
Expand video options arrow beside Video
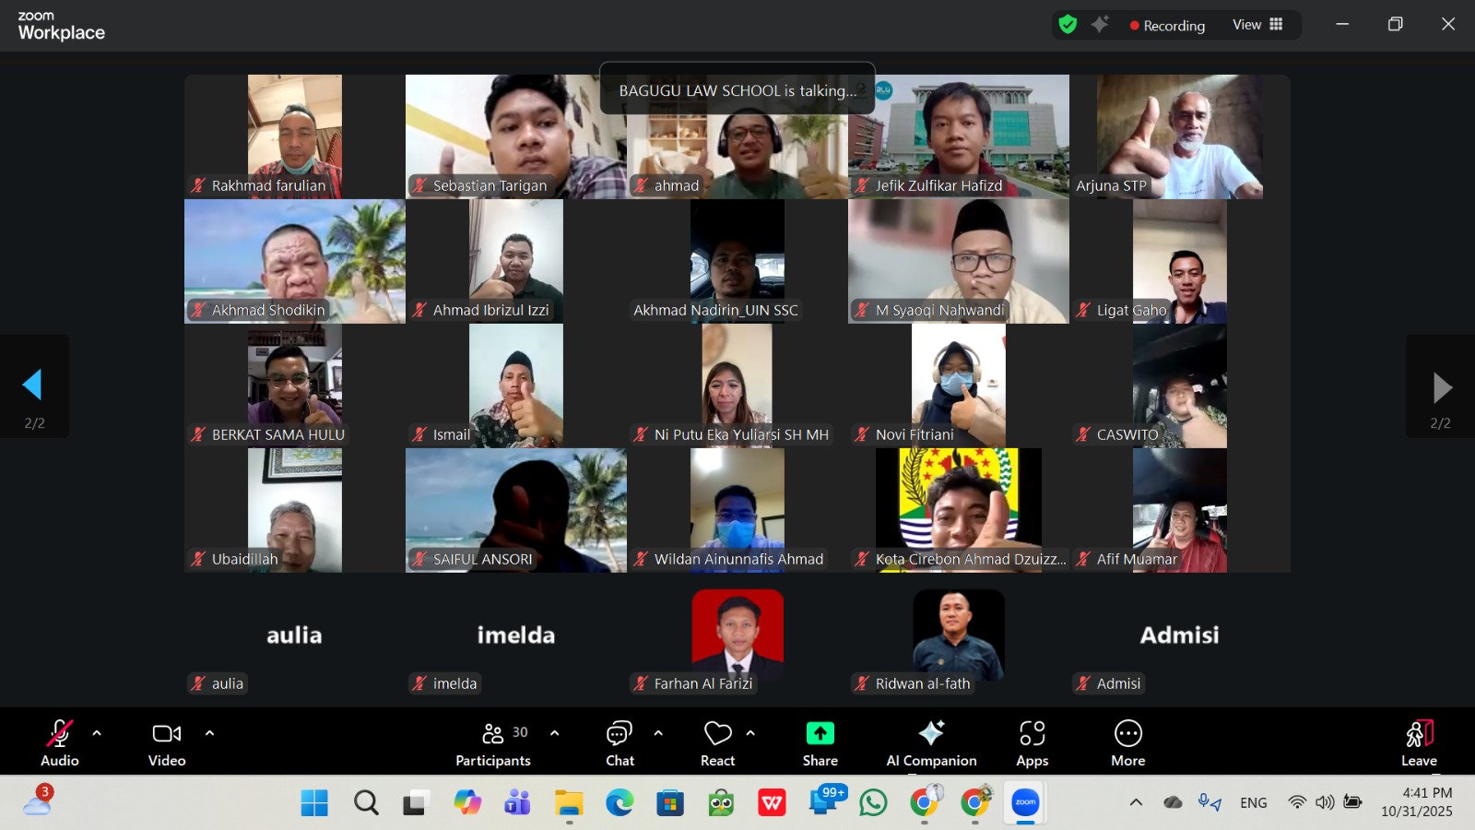209,733
